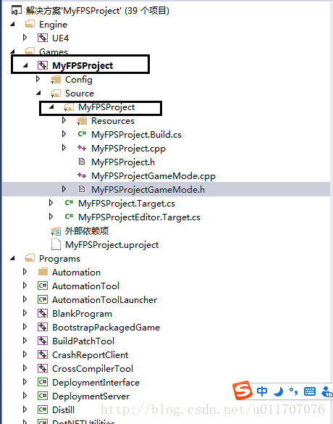Screen dimensions: 333x424
Task: Click the CrashReportClient project icon
Action: pyautogui.click(x=43, y=354)
